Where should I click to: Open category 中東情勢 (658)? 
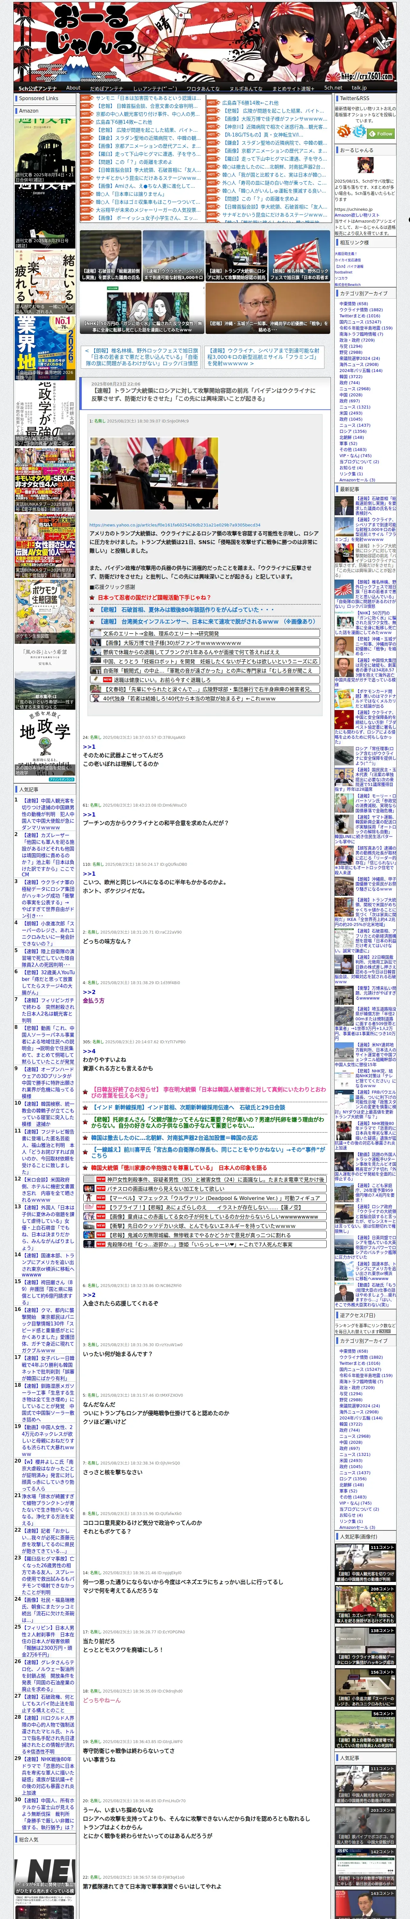click(x=353, y=304)
